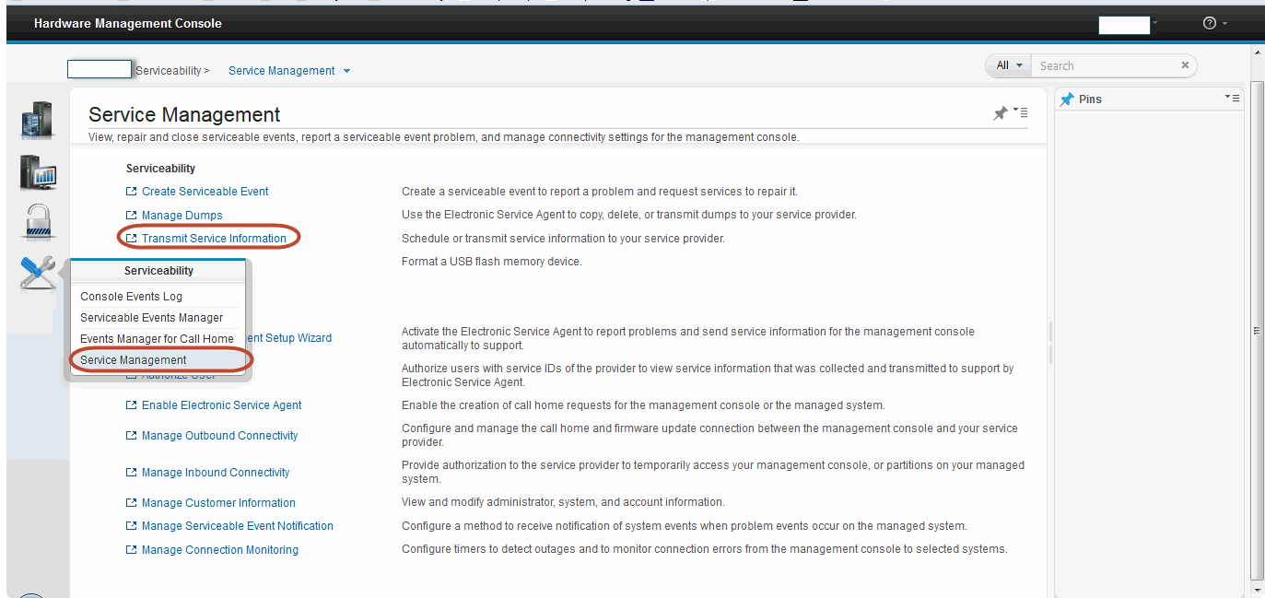Image resolution: width=1265 pixels, height=598 pixels.
Task: Open Manage Outbound Connectivity link
Action: tap(219, 436)
